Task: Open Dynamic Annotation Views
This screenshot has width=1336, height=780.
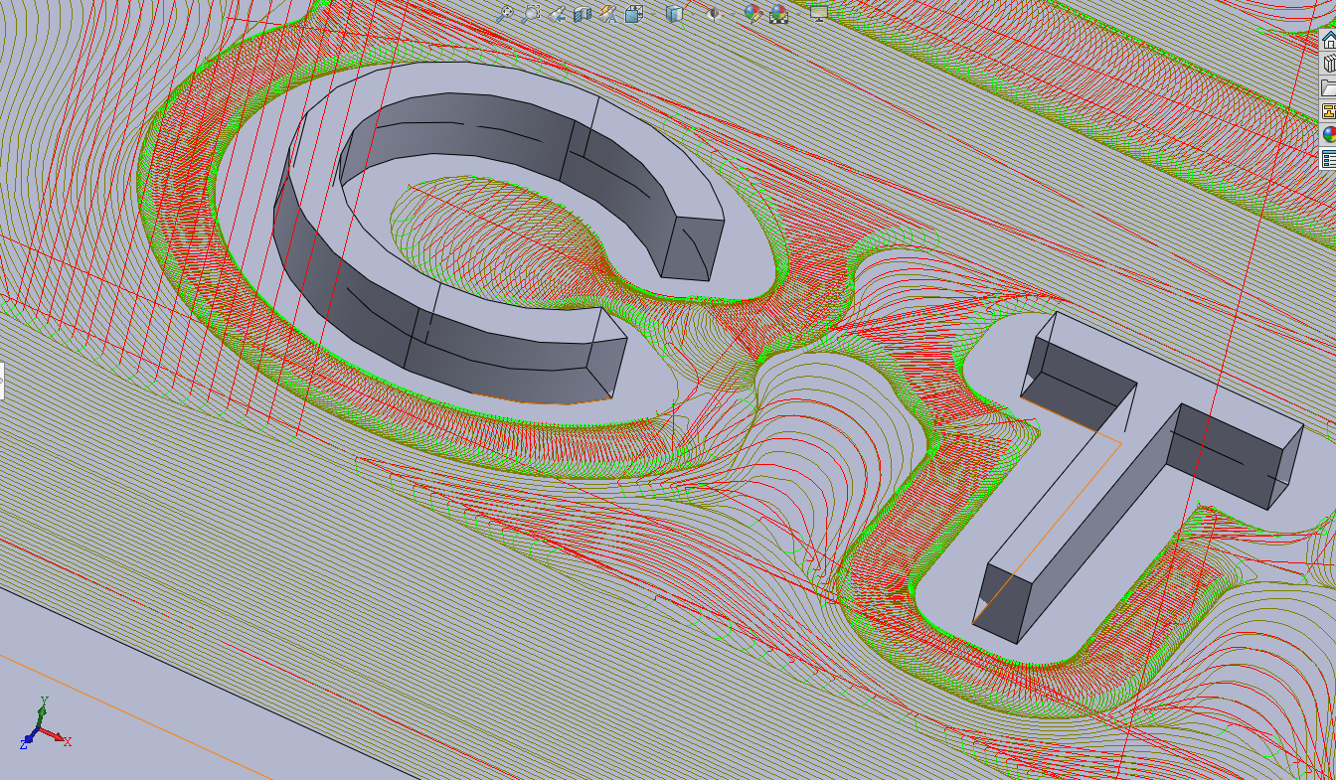Action: (608, 13)
